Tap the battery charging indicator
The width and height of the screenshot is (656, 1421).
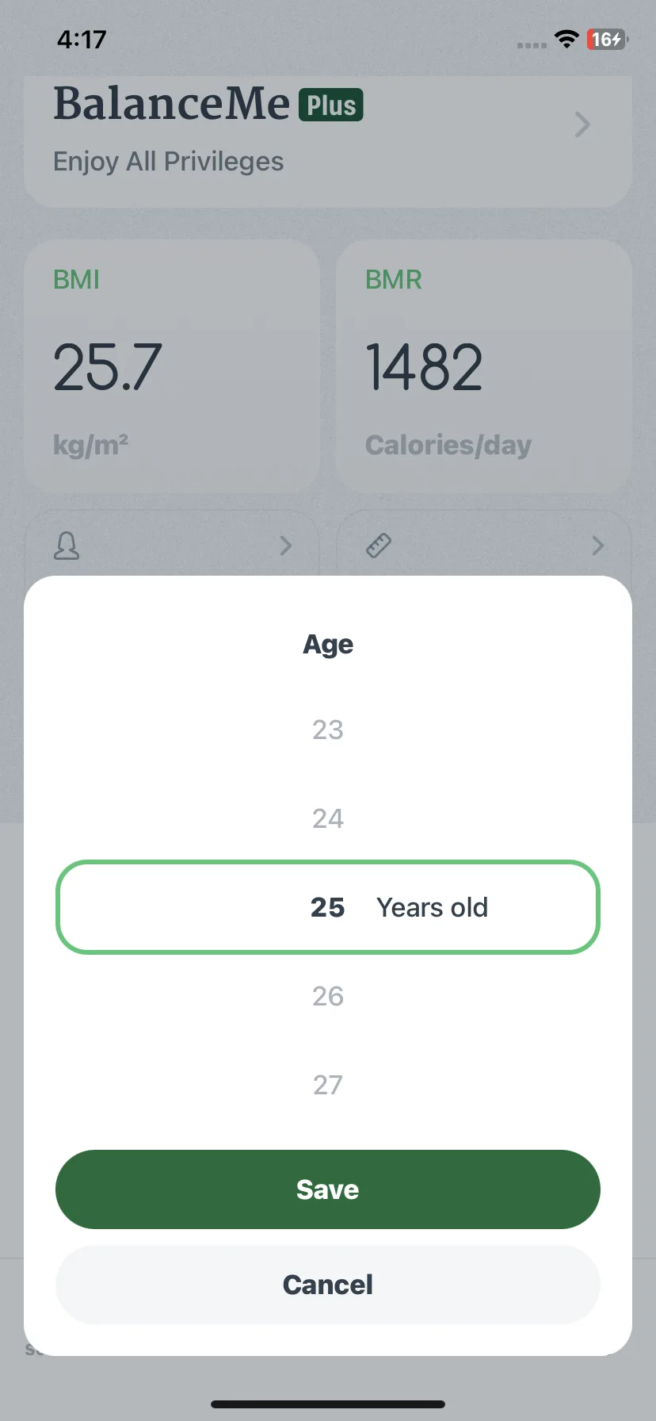pyautogui.click(x=607, y=39)
